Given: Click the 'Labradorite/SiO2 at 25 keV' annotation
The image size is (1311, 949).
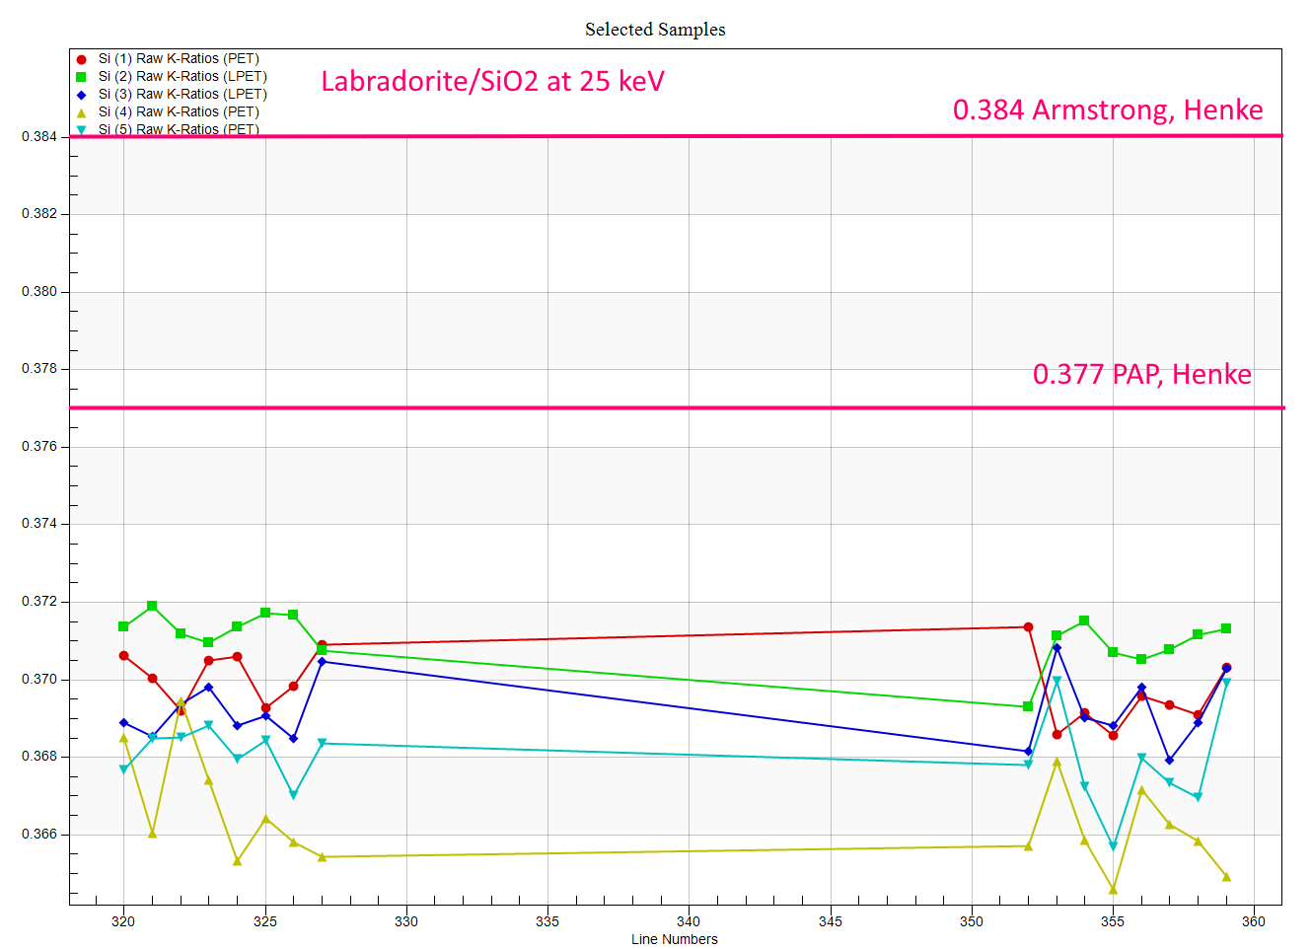Looking at the screenshot, I should tap(492, 81).
